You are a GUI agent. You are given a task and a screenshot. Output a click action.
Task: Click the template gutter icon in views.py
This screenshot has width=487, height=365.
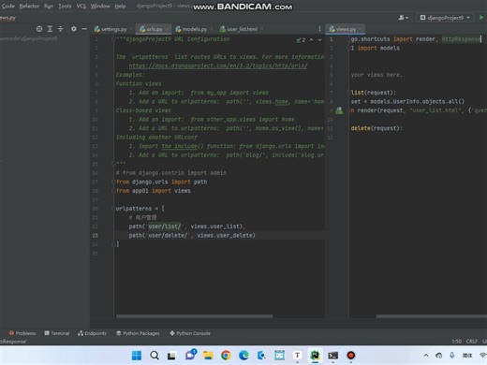pos(339,110)
